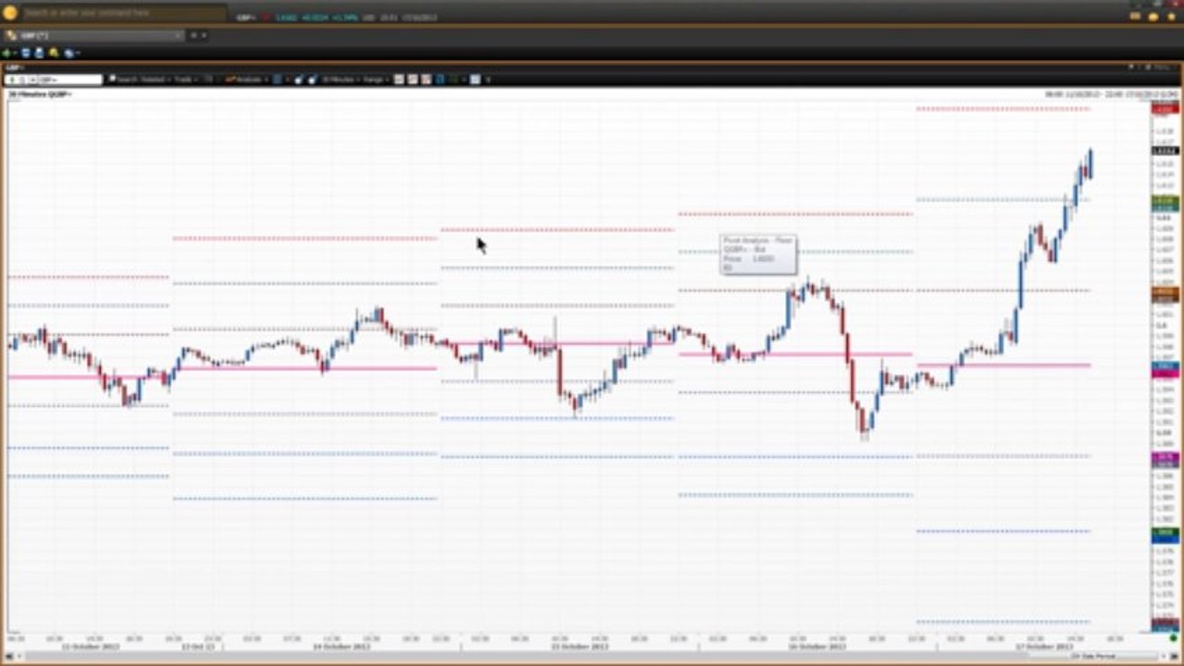The image size is (1184, 666).
Task: Click the second icon right of Range
Action: click(x=413, y=80)
